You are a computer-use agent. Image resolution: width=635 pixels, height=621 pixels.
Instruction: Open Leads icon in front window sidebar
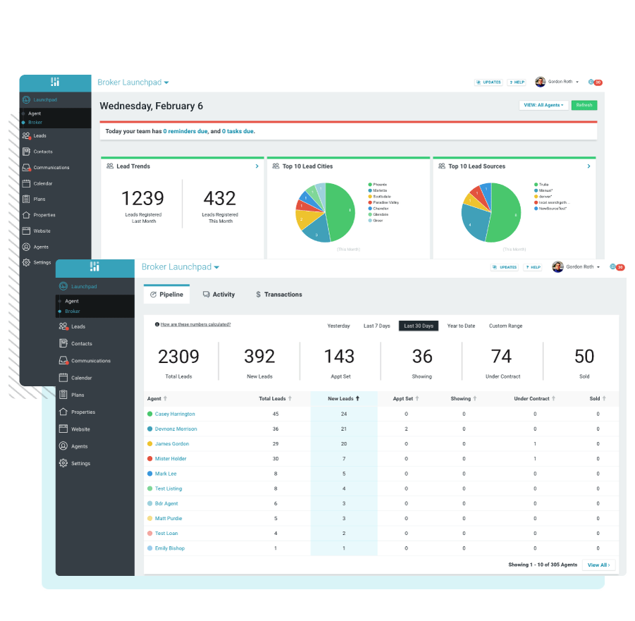[63, 326]
